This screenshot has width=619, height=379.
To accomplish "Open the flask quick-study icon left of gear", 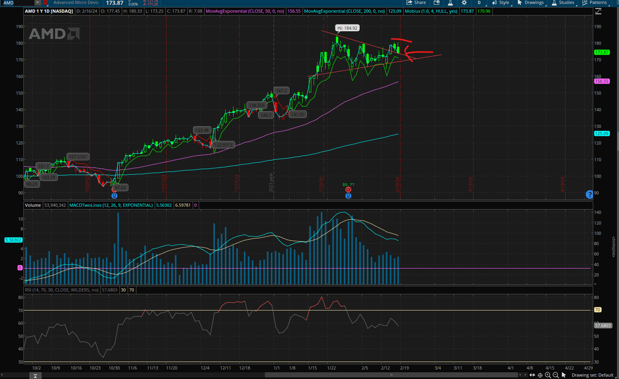I will (x=450, y=2).
